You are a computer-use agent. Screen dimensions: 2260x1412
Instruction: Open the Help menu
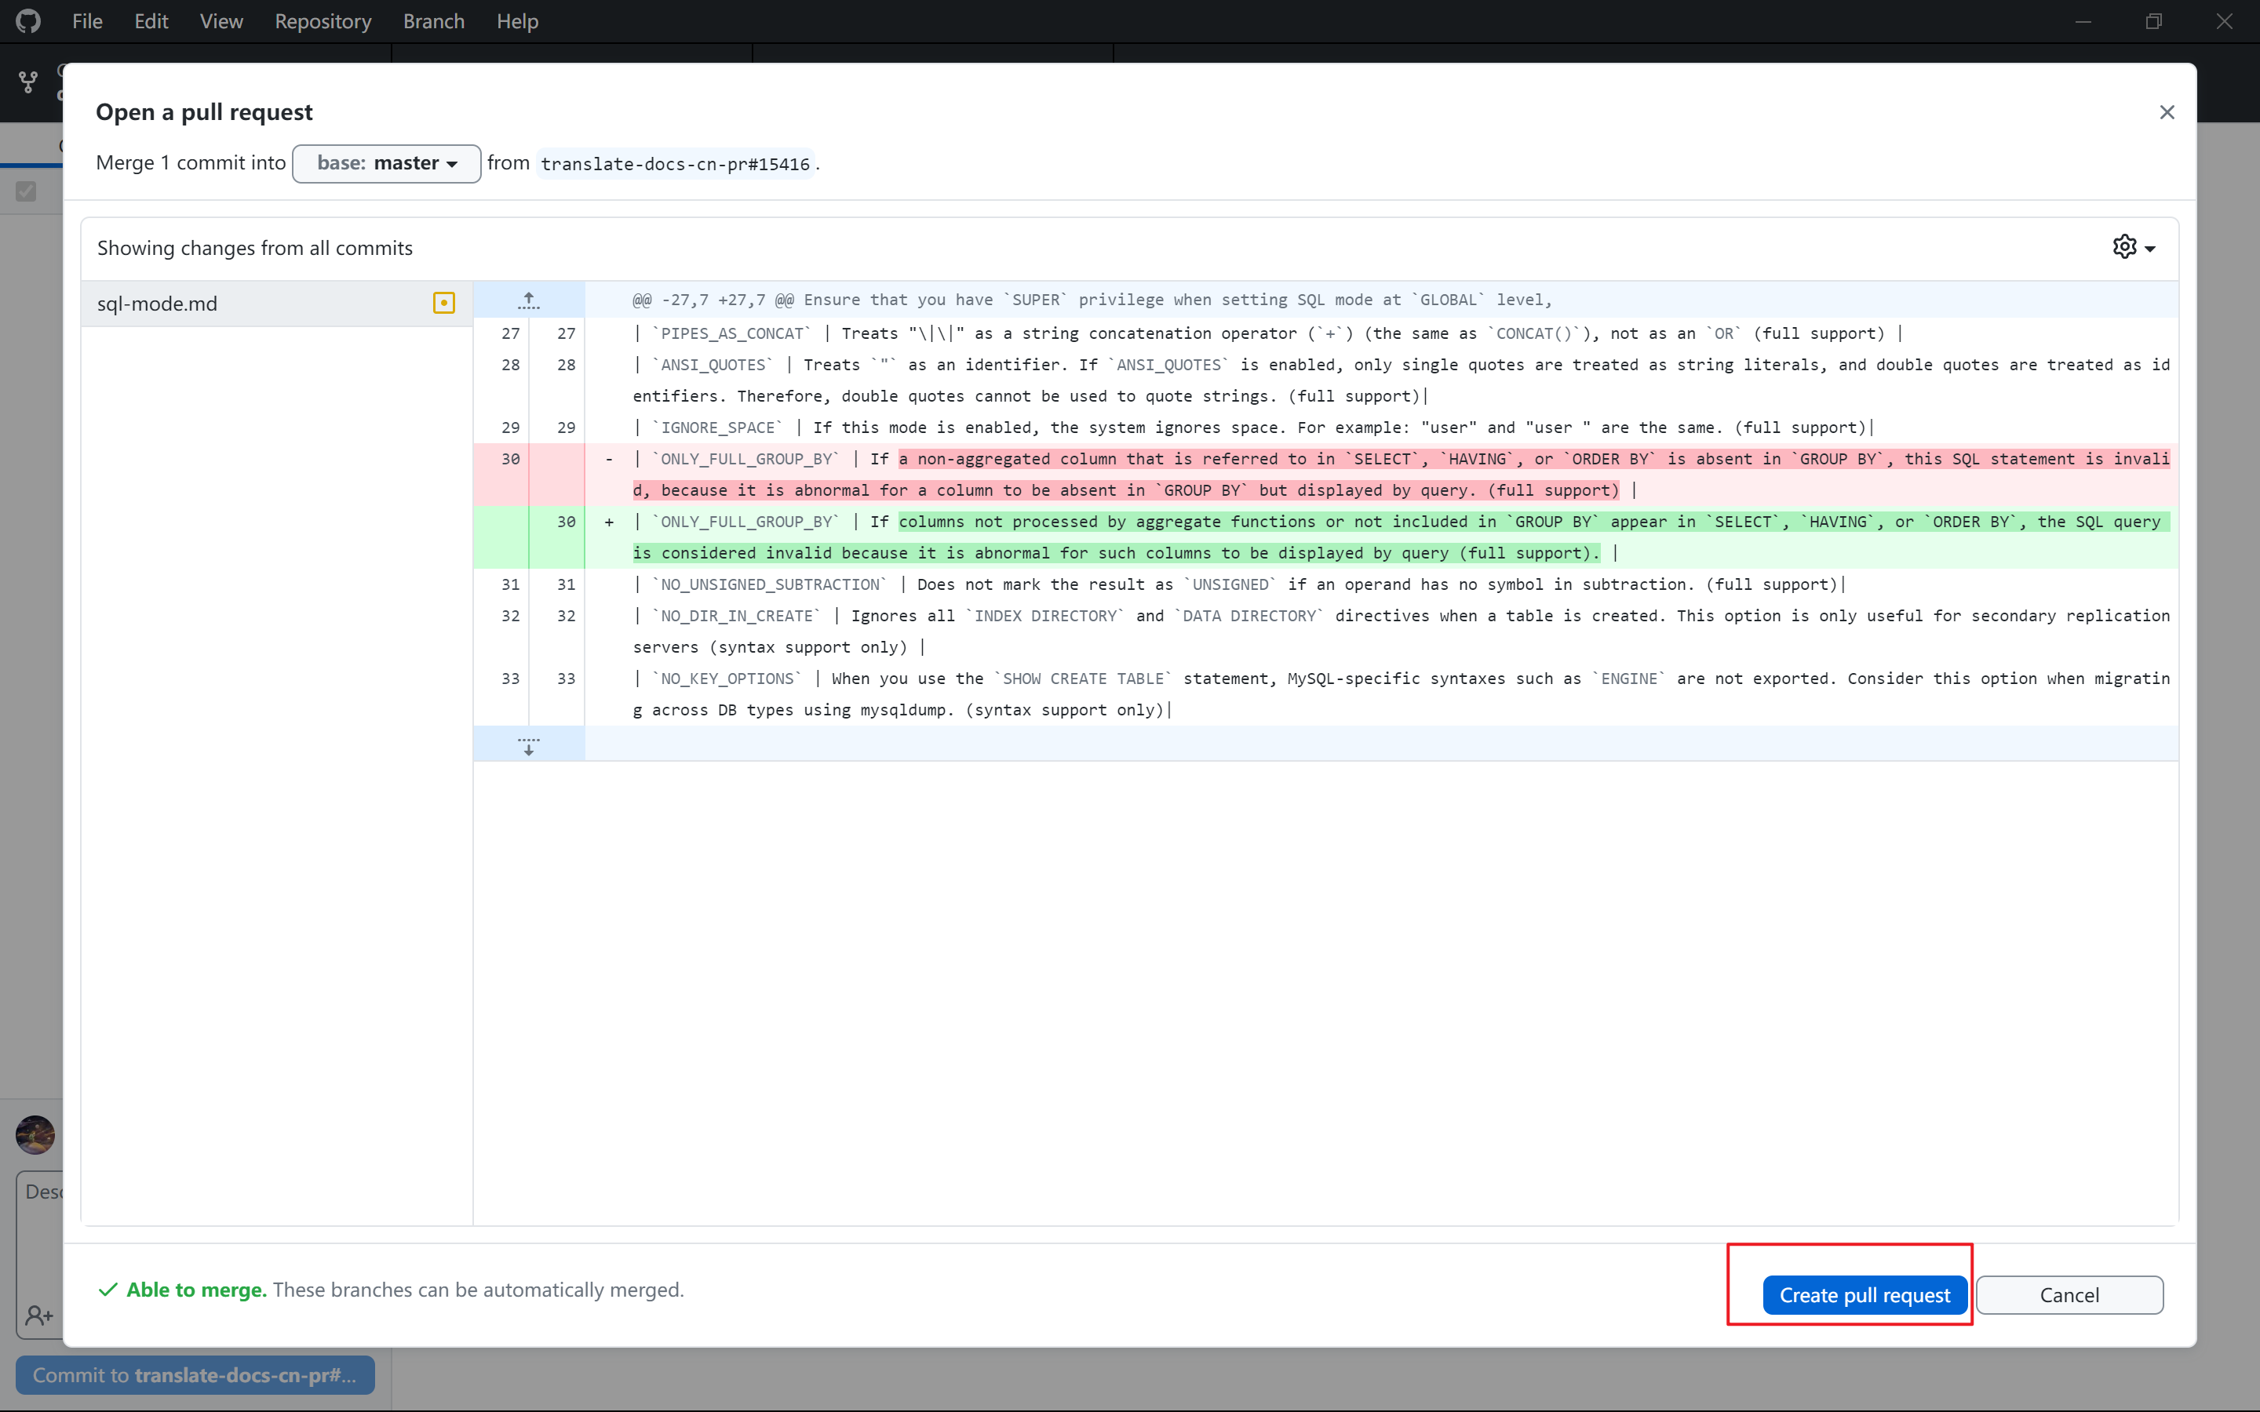pos(516,20)
